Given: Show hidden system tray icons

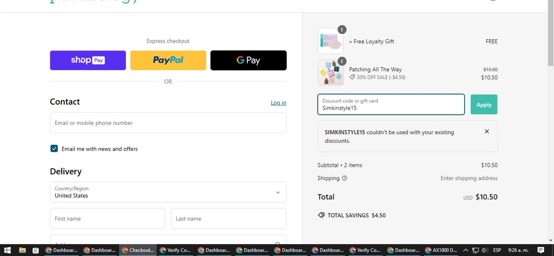Looking at the screenshot, I should [x=466, y=250].
